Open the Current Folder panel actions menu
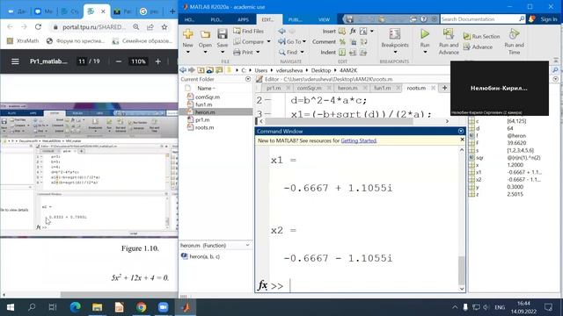Screen dimensions: 563x316 click(248, 79)
